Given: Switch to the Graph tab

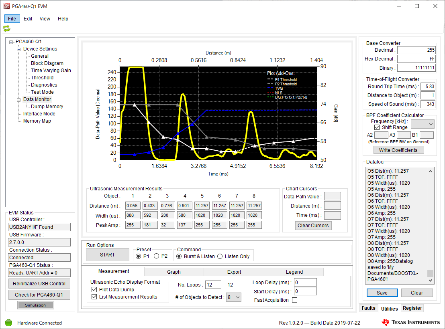Looking at the screenshot, I should point(174,272).
